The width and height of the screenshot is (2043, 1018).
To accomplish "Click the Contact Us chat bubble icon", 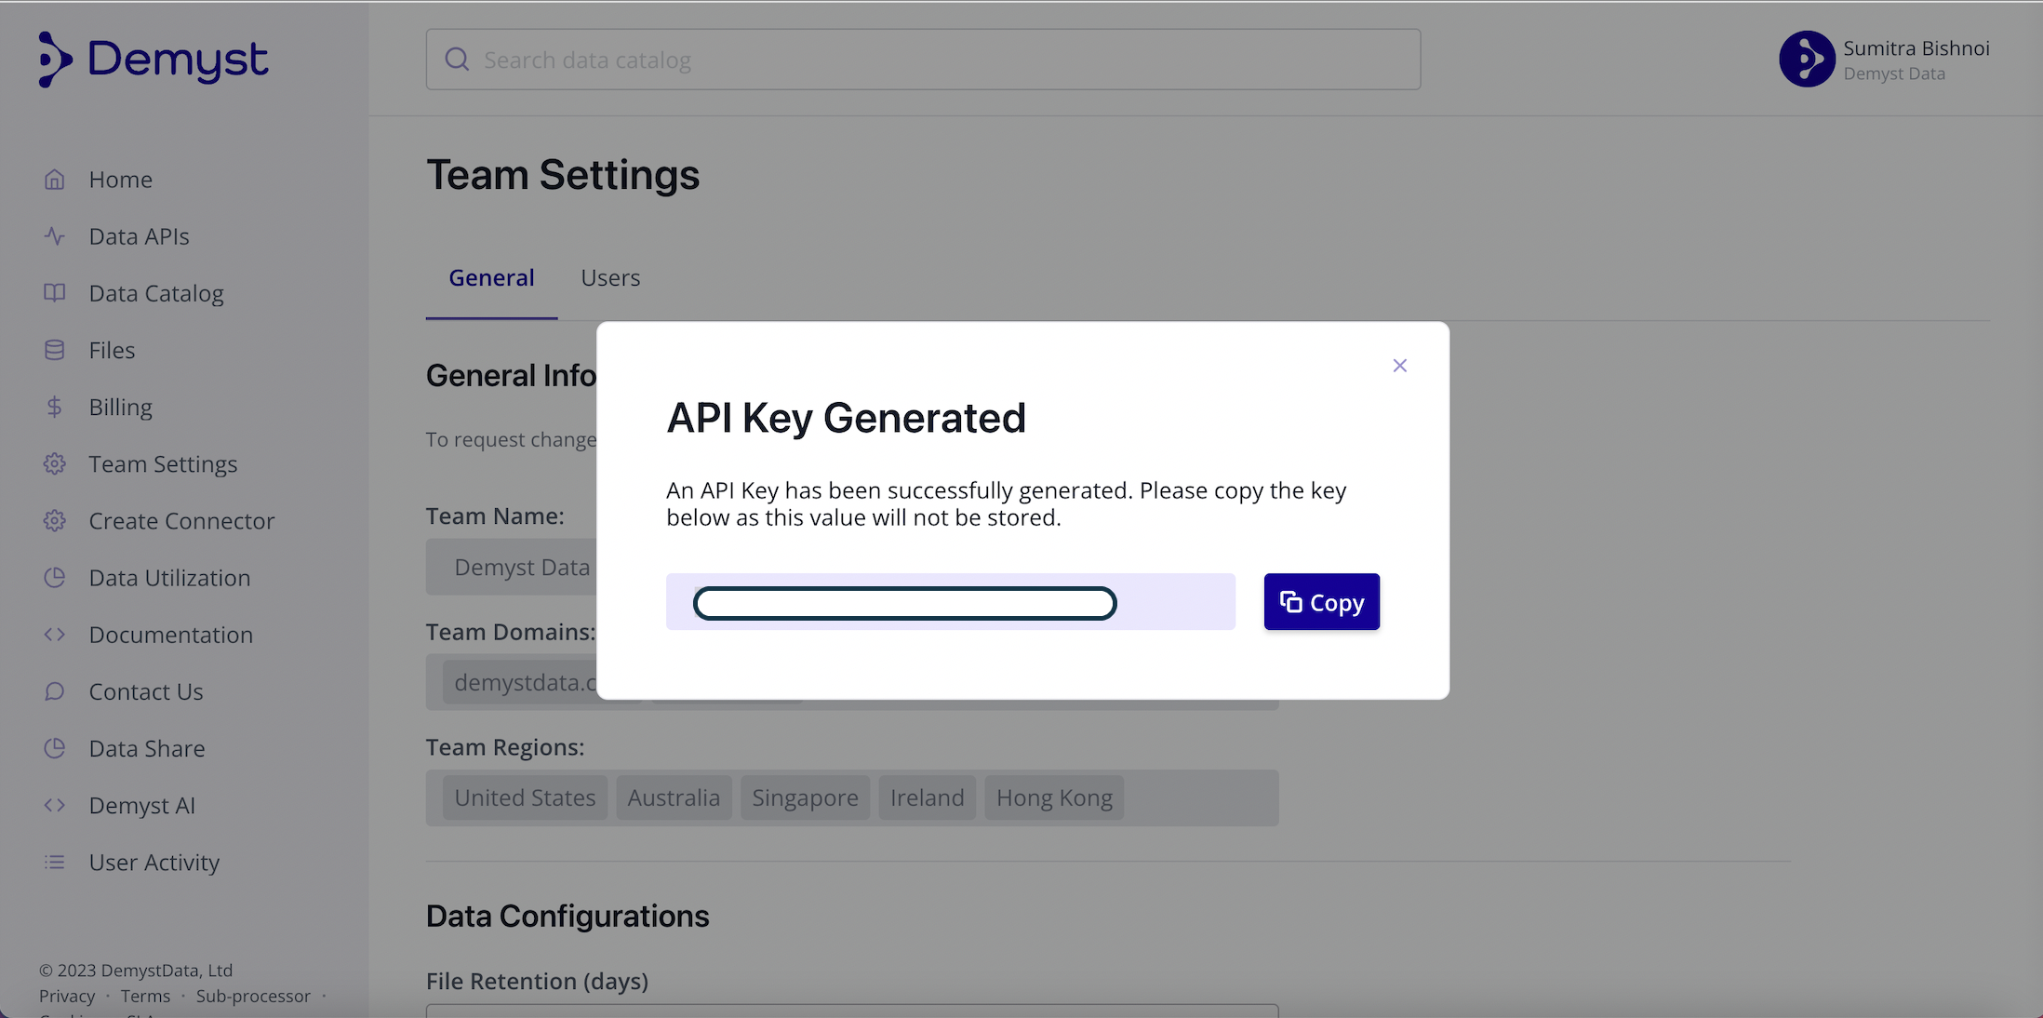I will (x=55, y=691).
